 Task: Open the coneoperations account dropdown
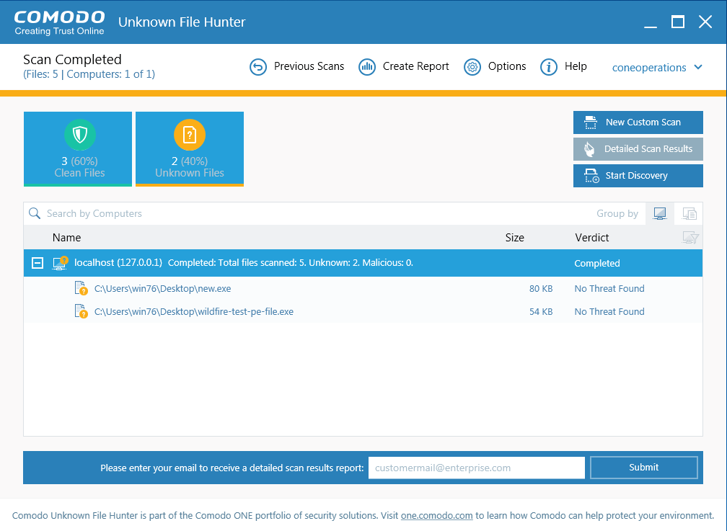(x=657, y=68)
